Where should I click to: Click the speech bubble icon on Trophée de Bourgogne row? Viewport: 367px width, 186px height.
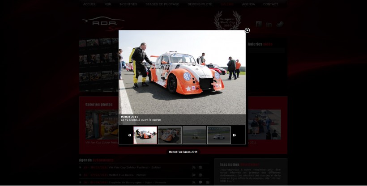[201, 182]
